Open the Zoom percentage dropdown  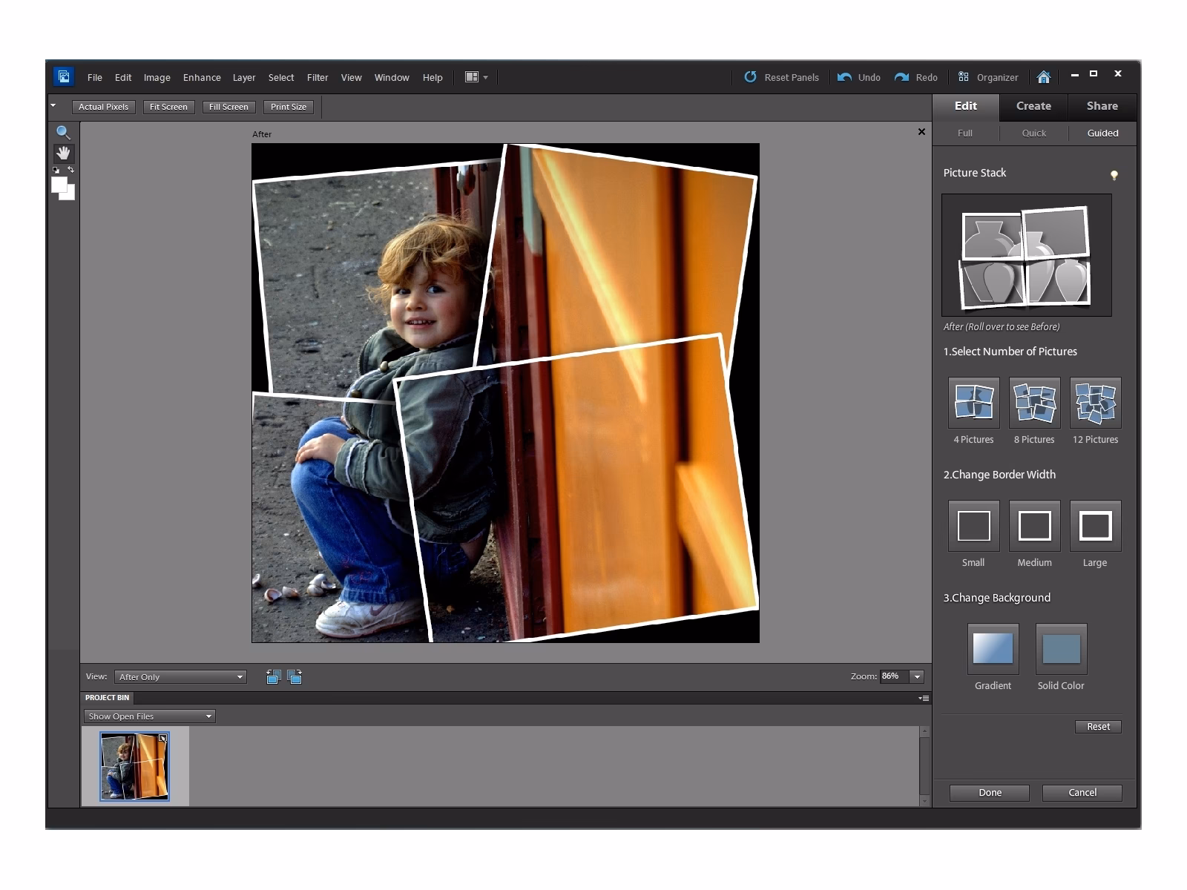point(917,676)
